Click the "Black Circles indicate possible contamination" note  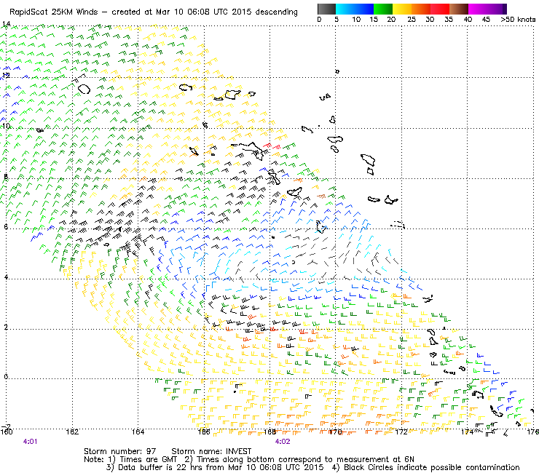click(431, 467)
